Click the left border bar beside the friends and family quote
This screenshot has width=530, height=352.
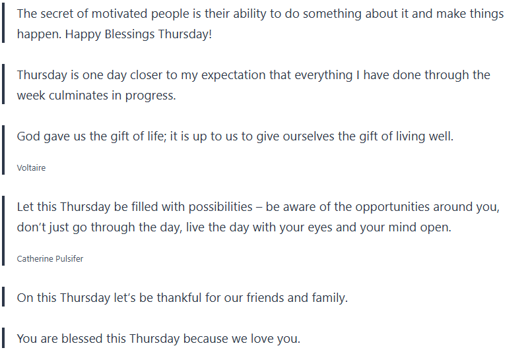(3, 297)
